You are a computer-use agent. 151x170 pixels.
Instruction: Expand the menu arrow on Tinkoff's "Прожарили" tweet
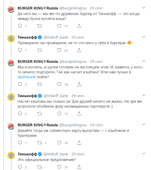(144, 37)
